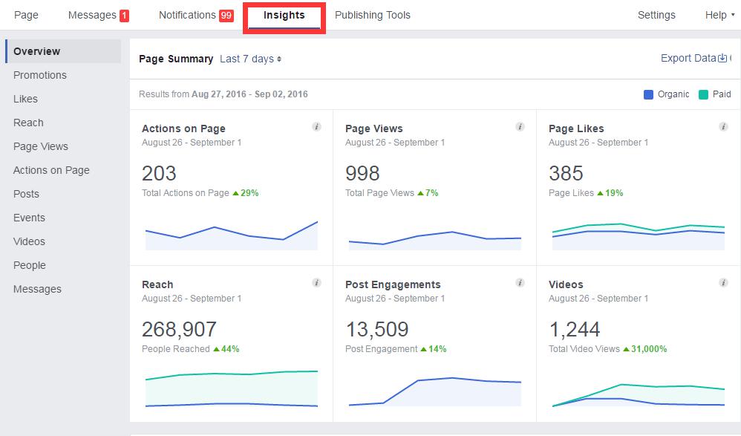741x436 pixels.
Task: Click info icon on Reach card
Action: [316, 283]
